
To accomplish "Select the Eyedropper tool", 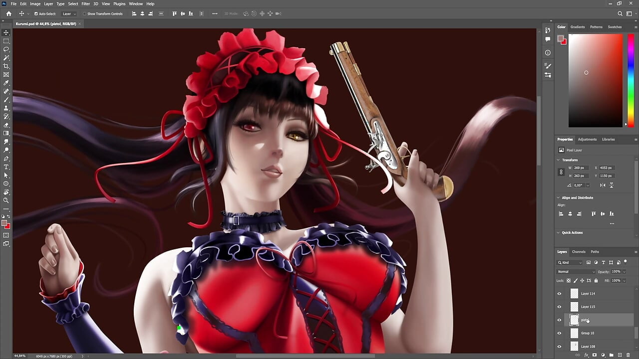I will click(x=6, y=83).
